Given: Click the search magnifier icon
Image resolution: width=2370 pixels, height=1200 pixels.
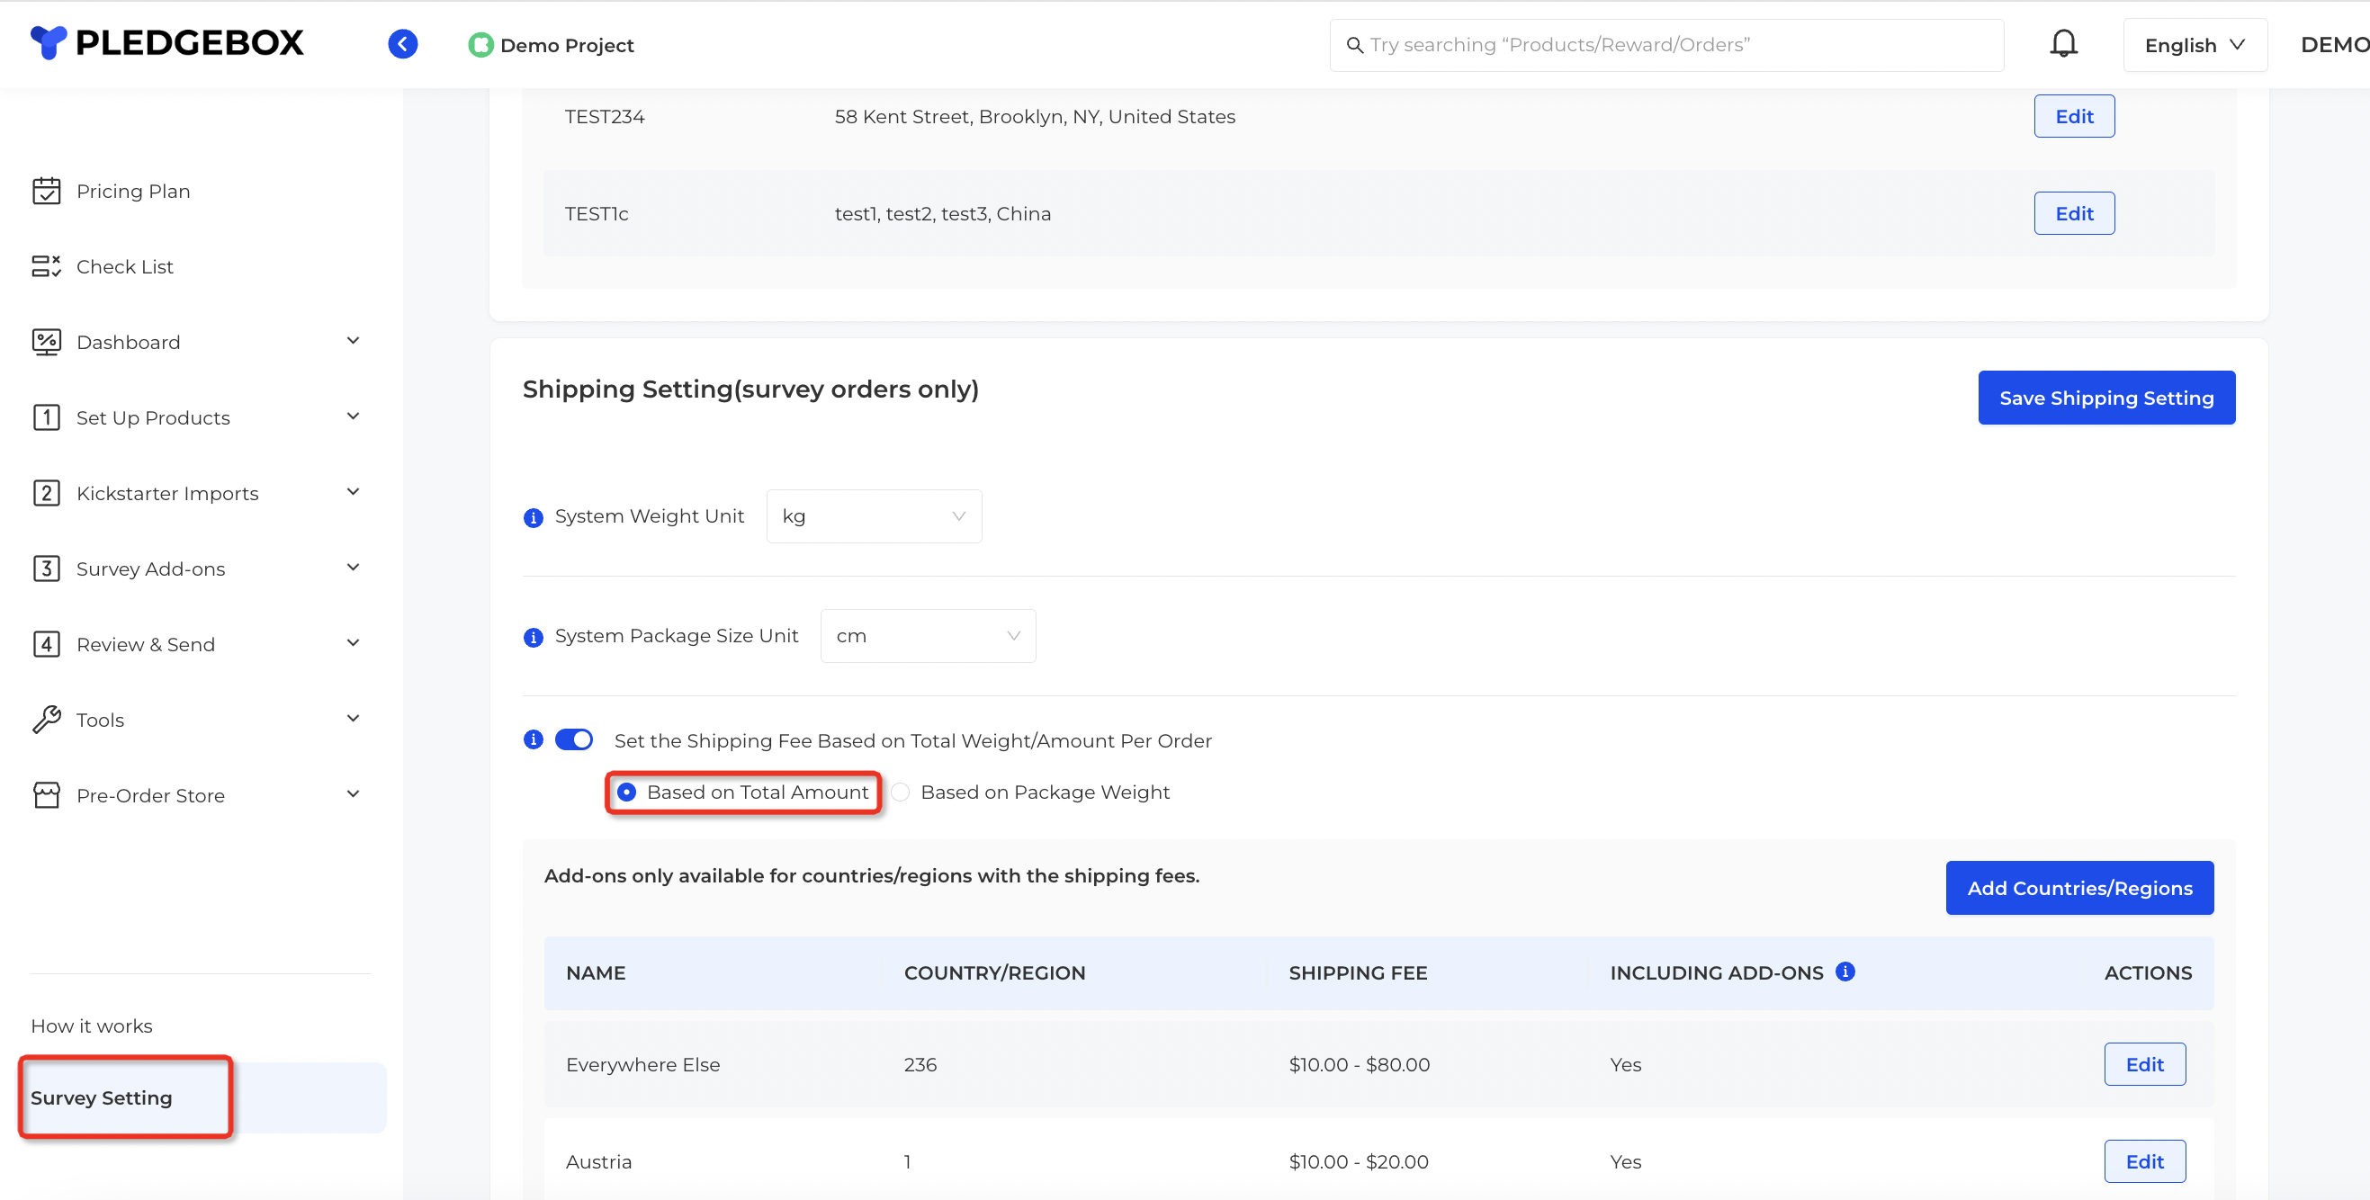Looking at the screenshot, I should click(1354, 45).
